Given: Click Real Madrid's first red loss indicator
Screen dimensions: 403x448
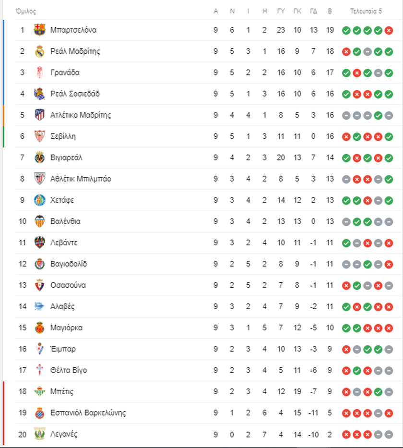Looking at the screenshot, I should [x=346, y=52].
